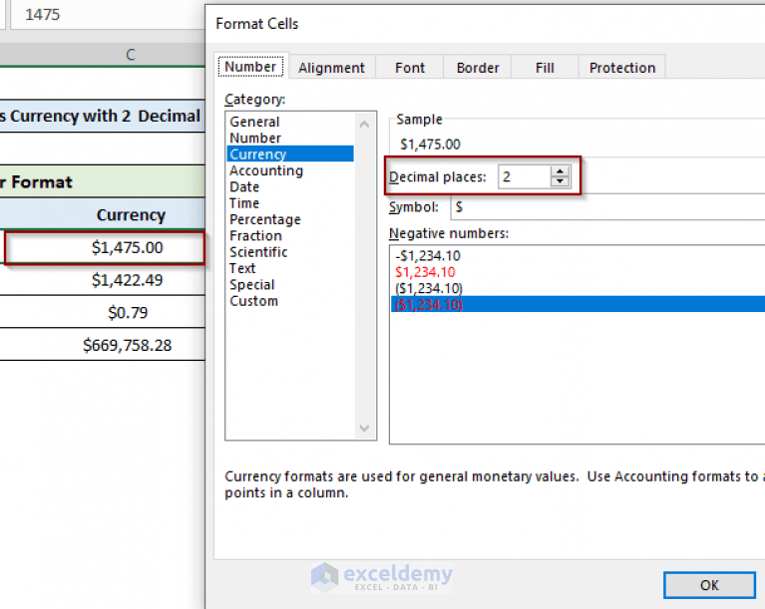Select cell containing $669,758.28
Viewport: 765px width, 609px height.
[103, 345]
